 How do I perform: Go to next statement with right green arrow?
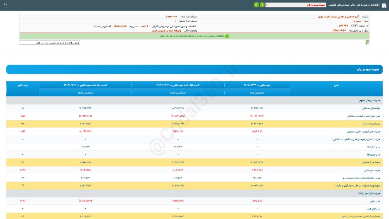point(262,5)
